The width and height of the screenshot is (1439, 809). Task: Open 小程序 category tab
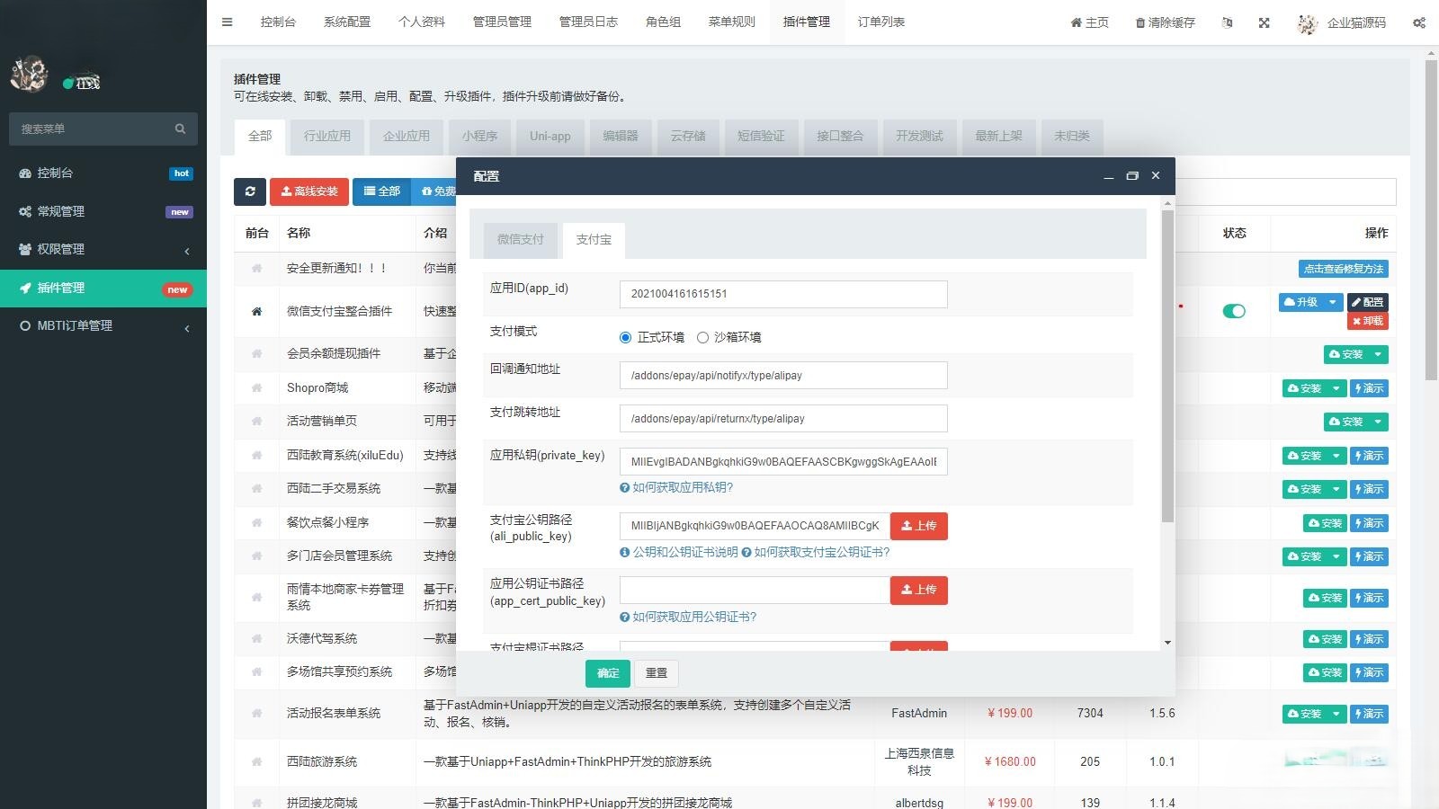coord(479,137)
